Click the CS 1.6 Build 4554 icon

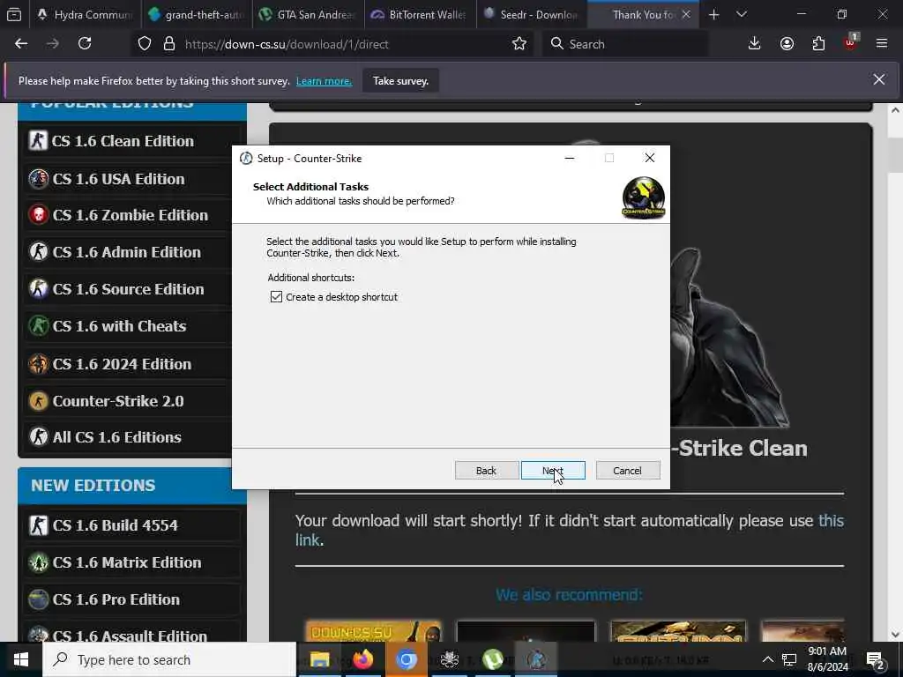(x=39, y=525)
